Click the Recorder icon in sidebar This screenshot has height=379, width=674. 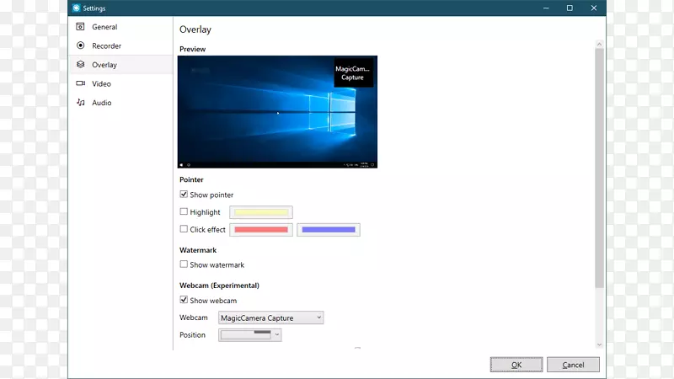tap(81, 45)
